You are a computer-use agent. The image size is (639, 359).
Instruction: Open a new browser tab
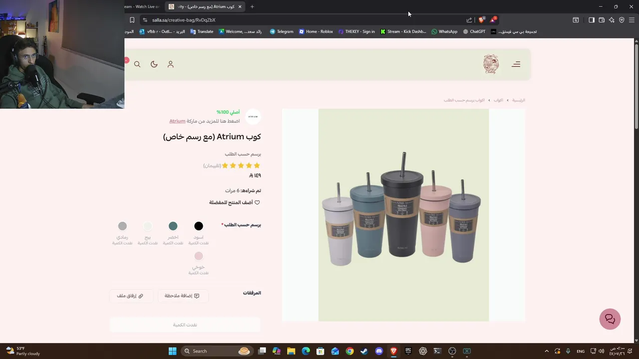(x=252, y=6)
